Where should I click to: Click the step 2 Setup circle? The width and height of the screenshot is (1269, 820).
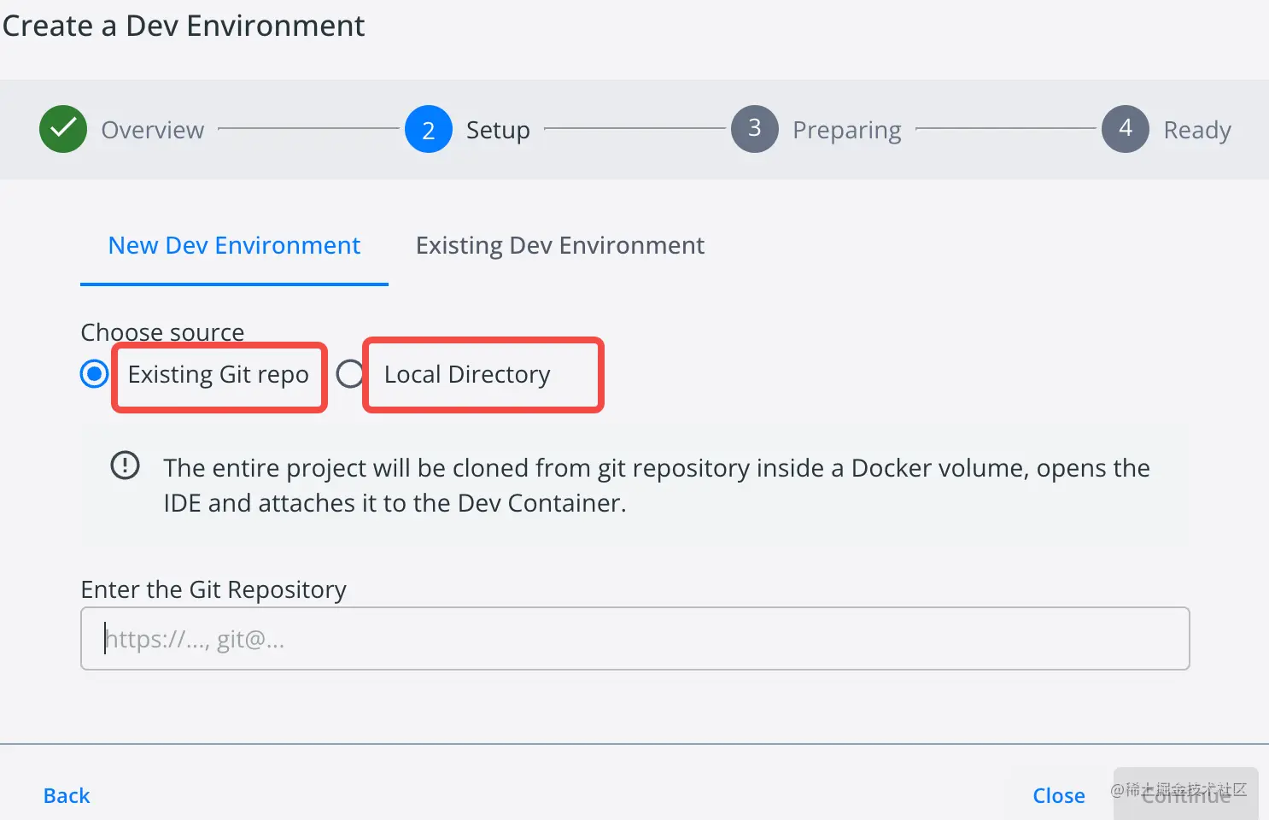click(429, 130)
